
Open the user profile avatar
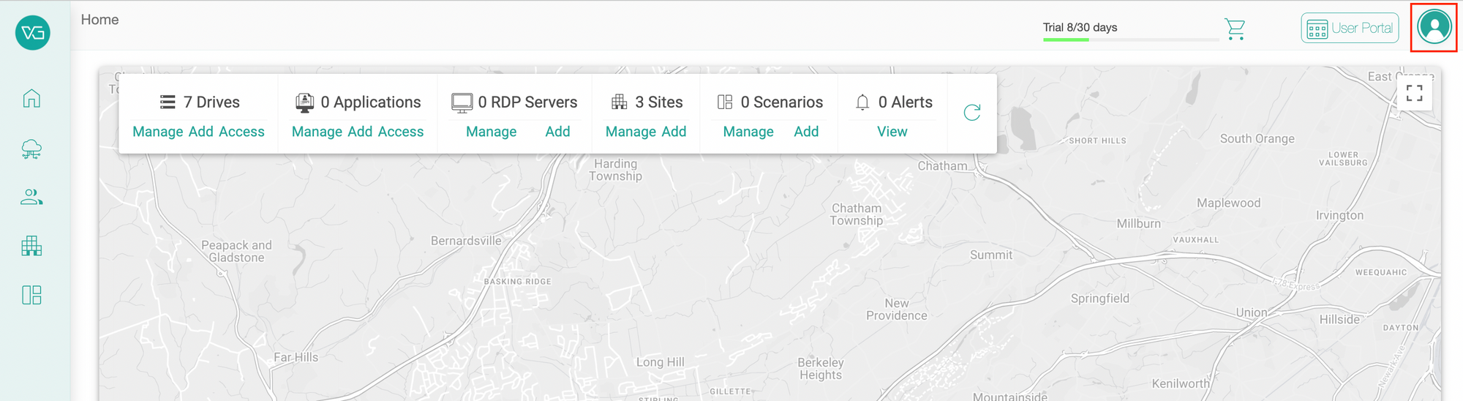(x=1434, y=27)
